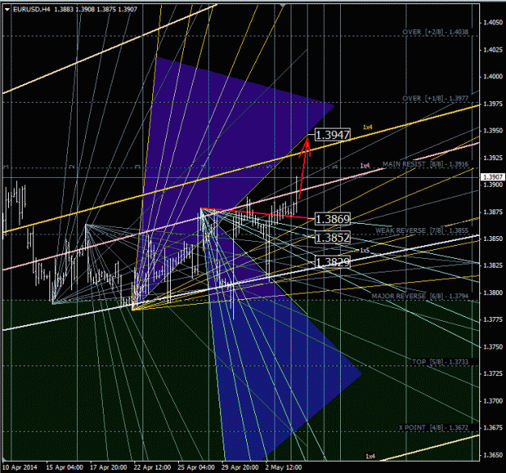Click the 15 Apr 04:00 time label
506x473 pixels.
(65, 467)
